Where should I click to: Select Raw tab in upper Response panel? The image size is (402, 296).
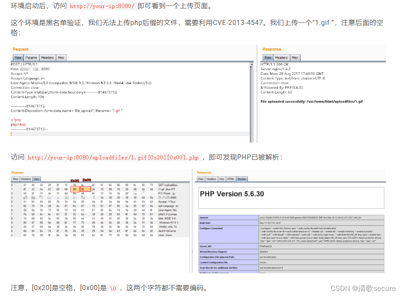pos(268,58)
